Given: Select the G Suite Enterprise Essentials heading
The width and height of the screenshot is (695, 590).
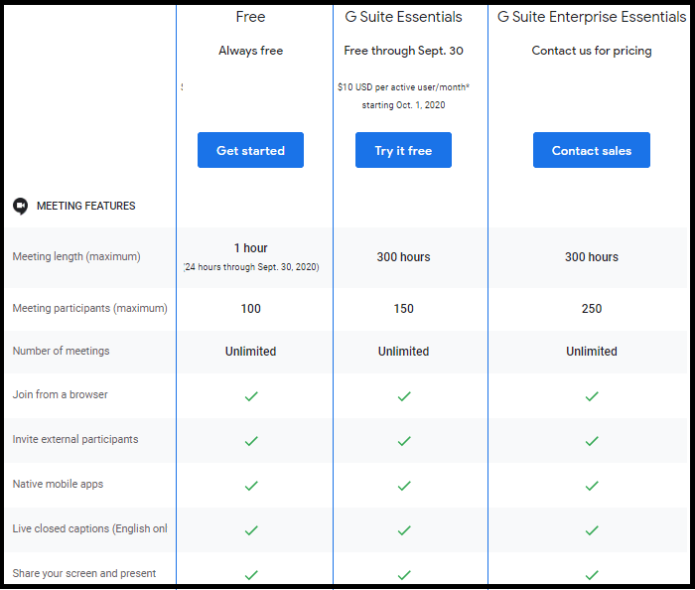Looking at the screenshot, I should point(591,17).
